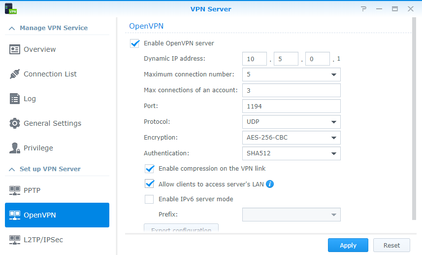This screenshot has width=422, height=255.
Task: Open General Settings page
Action: (57, 123)
